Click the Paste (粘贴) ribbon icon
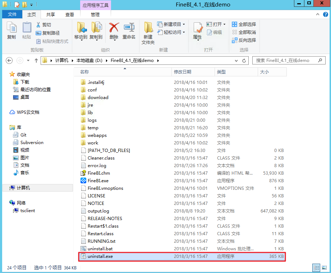Screen dimensions: 331x273 coord(27,31)
